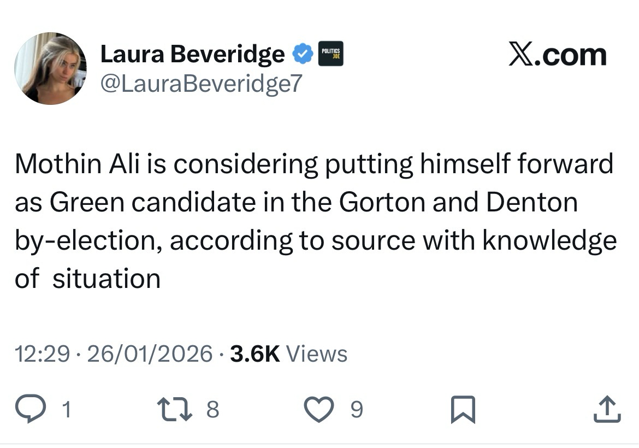View the 3.6K Views analytics
Viewport: 639px width, 448px height.
(288, 354)
